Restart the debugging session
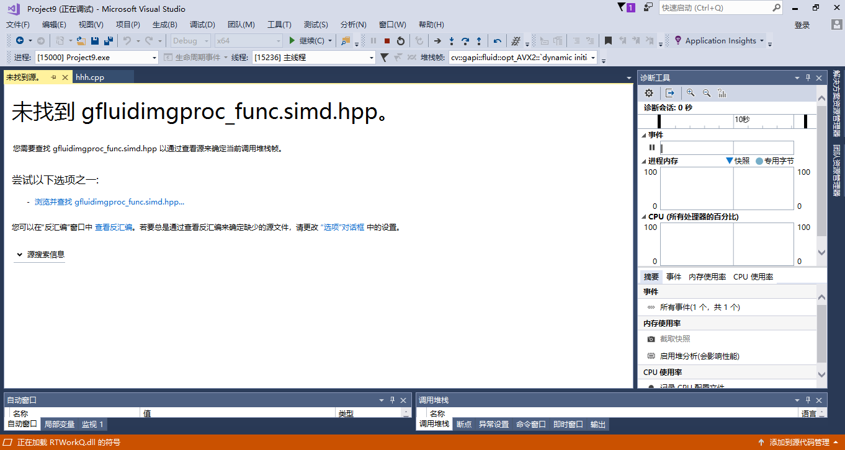This screenshot has height=450, width=845. (x=401, y=41)
